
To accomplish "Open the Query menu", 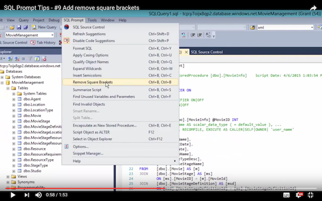I will pos(24,20).
